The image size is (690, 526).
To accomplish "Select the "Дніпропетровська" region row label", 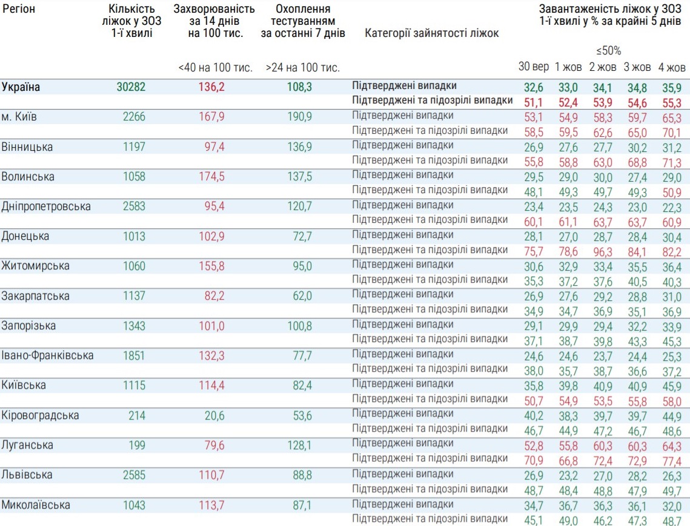I will tap(46, 206).
